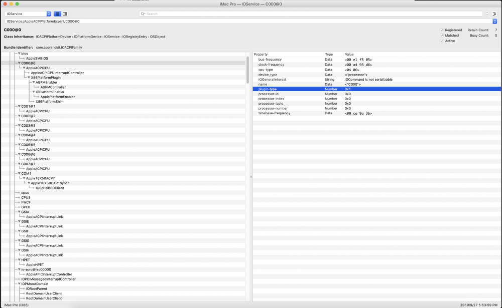Collapse the IOPMrootDomain node
This screenshot has width=502, height=308.
[19, 284]
